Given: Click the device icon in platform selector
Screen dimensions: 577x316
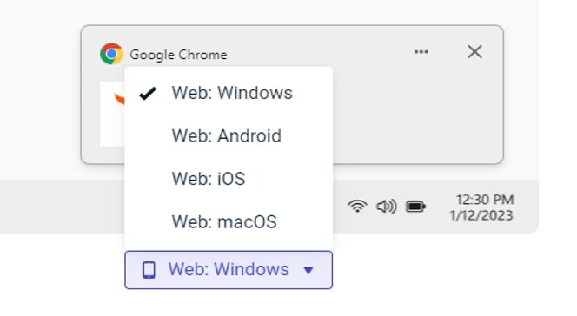Looking at the screenshot, I should point(149,270).
